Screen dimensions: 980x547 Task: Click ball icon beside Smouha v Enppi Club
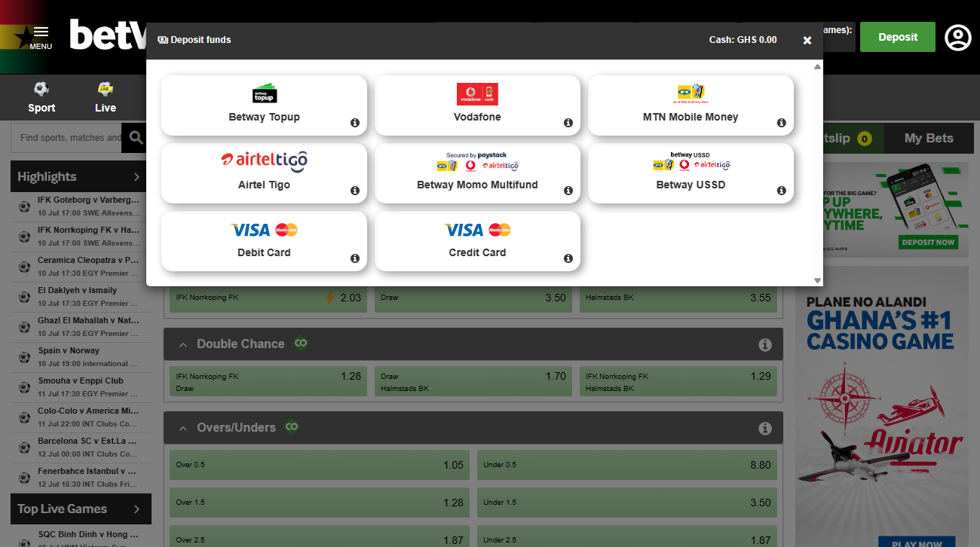pos(24,387)
